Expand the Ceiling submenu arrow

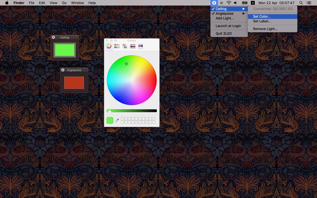pyautogui.click(x=244, y=9)
